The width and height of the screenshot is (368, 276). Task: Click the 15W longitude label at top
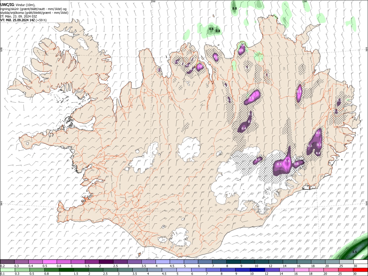pyautogui.click(x=304, y=1)
